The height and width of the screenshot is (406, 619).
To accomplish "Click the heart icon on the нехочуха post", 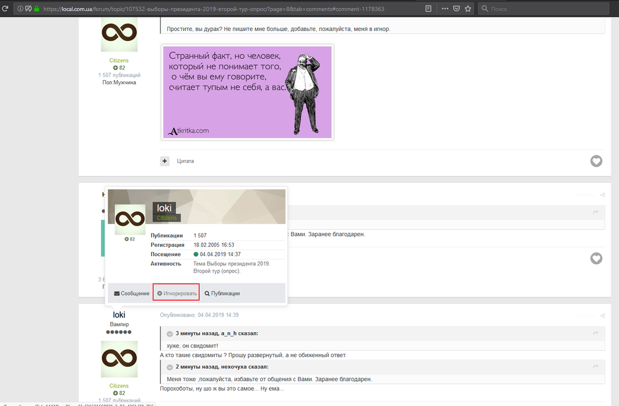I will pyautogui.click(x=595, y=258).
